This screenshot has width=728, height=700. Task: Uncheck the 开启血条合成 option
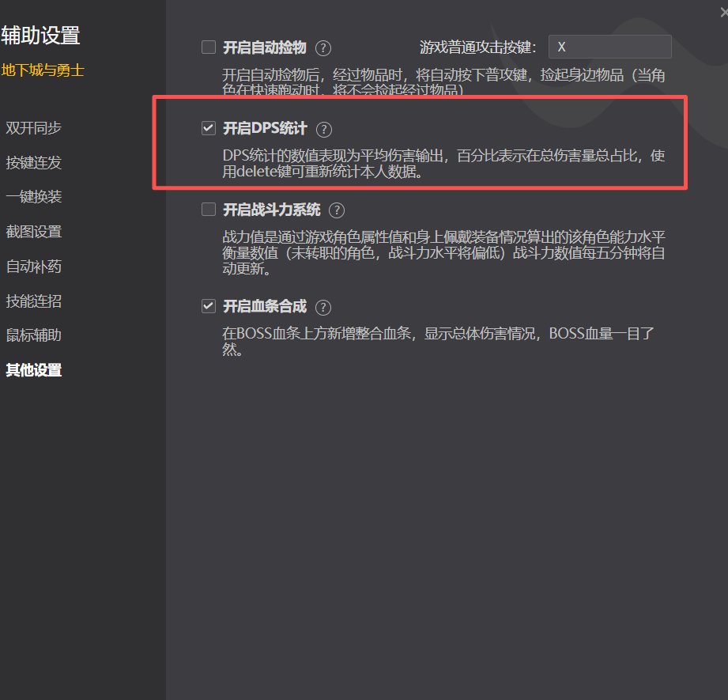click(x=208, y=306)
